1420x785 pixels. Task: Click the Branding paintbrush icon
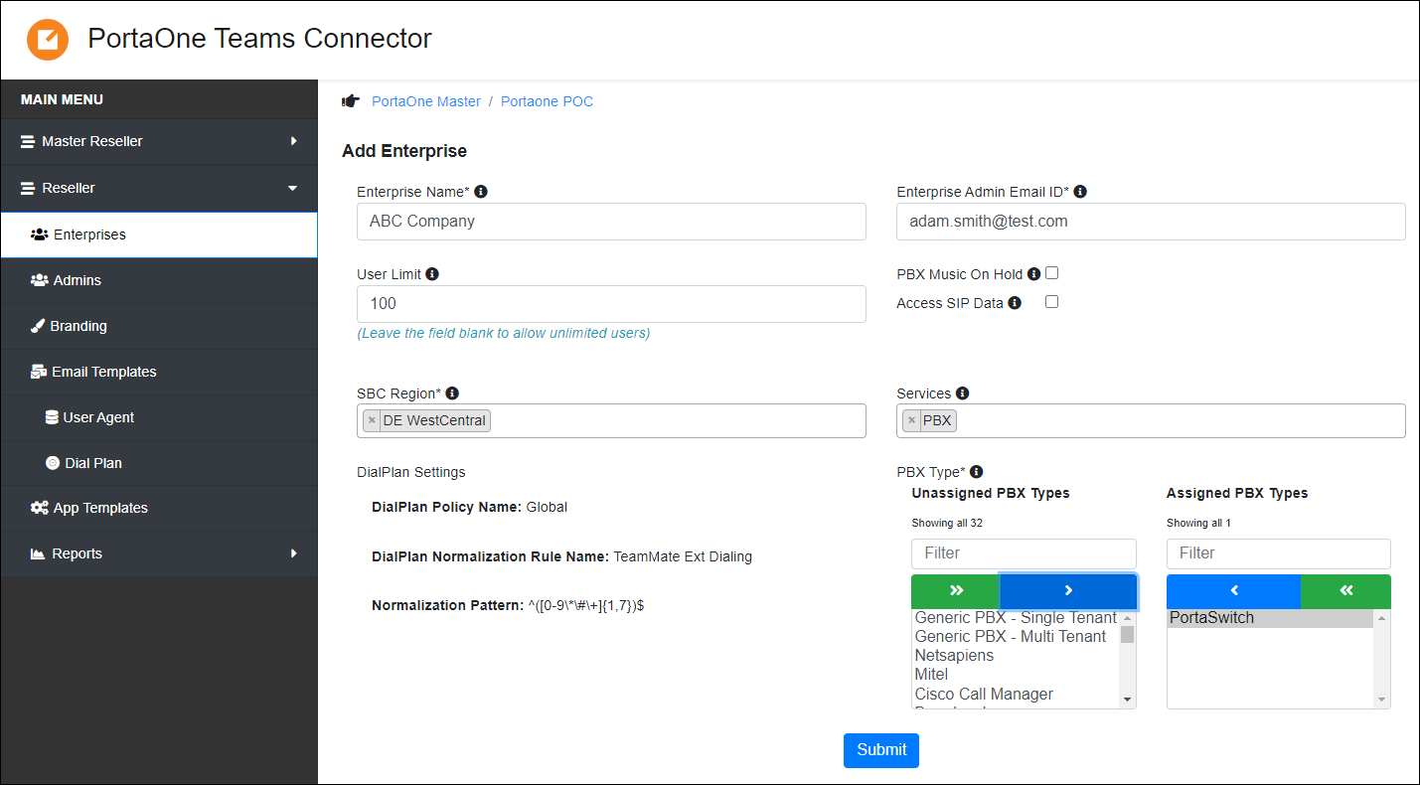click(x=38, y=326)
